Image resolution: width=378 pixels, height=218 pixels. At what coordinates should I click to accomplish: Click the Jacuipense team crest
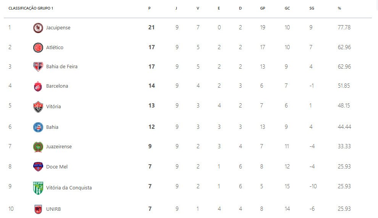[38, 28]
